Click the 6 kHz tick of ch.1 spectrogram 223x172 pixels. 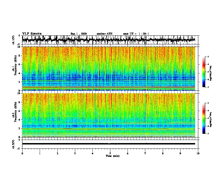(20, 65)
